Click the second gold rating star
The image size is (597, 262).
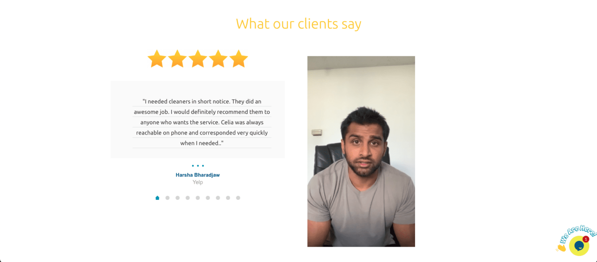(x=177, y=59)
